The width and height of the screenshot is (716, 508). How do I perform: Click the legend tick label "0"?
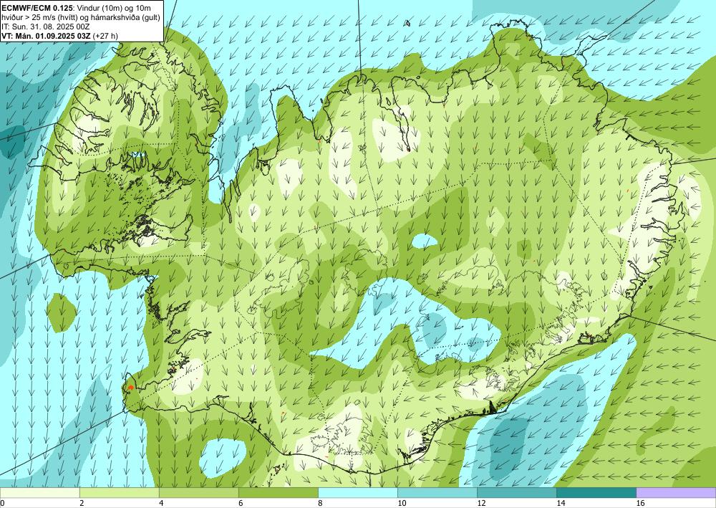(x=2, y=503)
